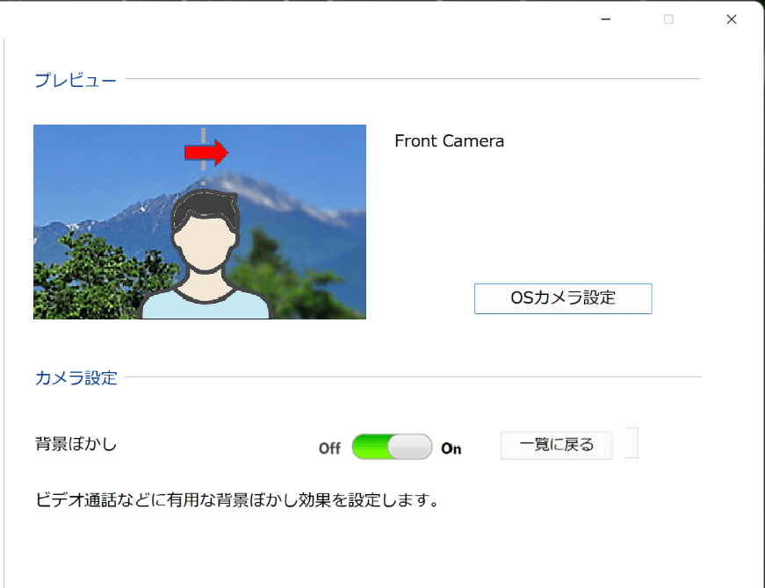Minimize the window
765x588 pixels.
point(605,19)
